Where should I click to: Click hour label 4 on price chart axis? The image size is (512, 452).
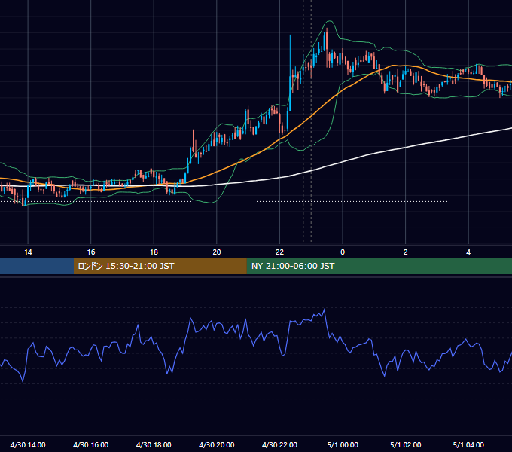click(468, 252)
